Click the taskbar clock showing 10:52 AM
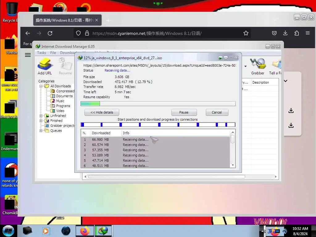 [x=300, y=231]
